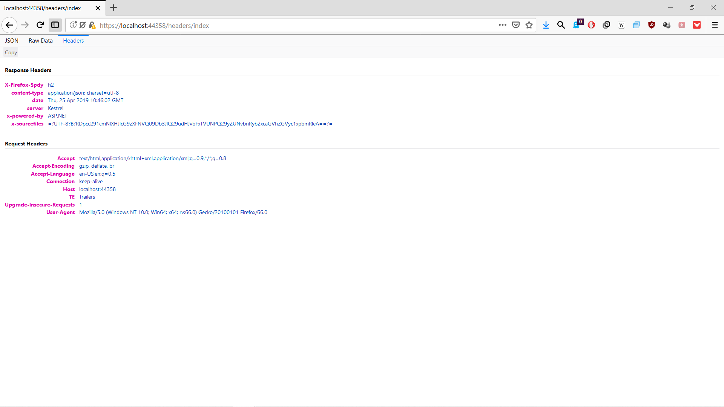This screenshot has height=407, width=724.
Task: Switch to the Raw Data tab
Action: 40,41
